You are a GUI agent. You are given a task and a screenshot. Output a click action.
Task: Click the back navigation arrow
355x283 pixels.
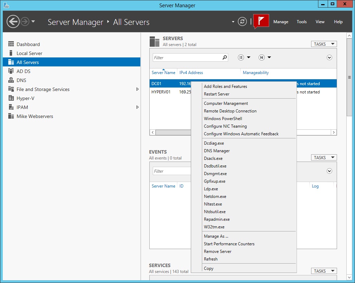click(x=13, y=21)
